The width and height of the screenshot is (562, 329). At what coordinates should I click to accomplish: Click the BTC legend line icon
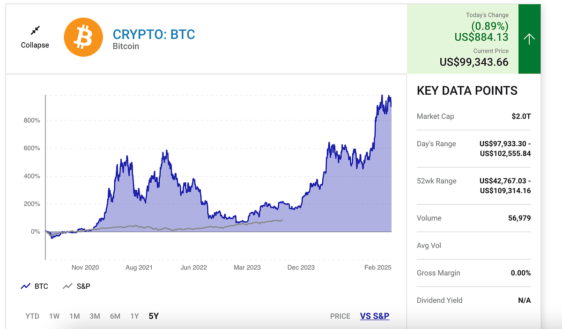26,286
